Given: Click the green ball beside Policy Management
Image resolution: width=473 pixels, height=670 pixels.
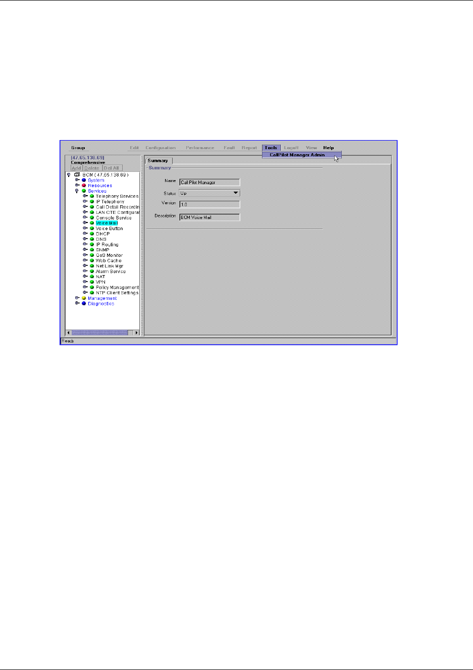Looking at the screenshot, I should 92,287.
